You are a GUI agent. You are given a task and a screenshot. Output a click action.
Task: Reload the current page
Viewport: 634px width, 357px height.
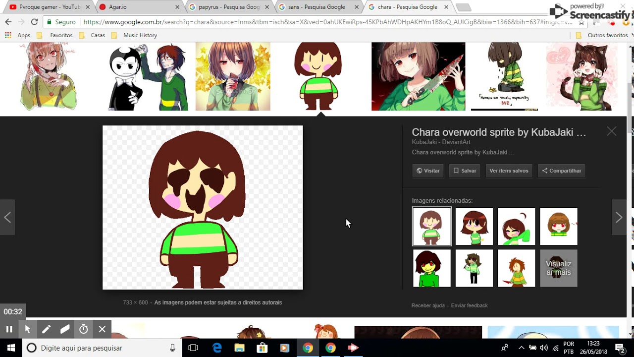coord(34,22)
